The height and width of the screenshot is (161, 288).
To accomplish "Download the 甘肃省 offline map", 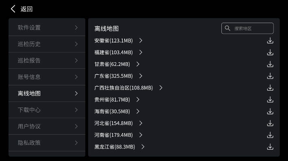I will (x=270, y=64).
